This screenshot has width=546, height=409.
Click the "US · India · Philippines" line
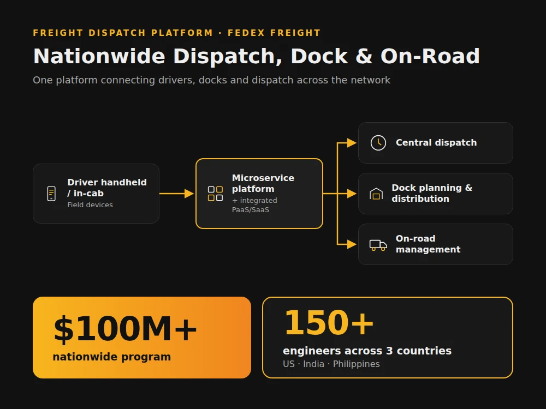(331, 364)
